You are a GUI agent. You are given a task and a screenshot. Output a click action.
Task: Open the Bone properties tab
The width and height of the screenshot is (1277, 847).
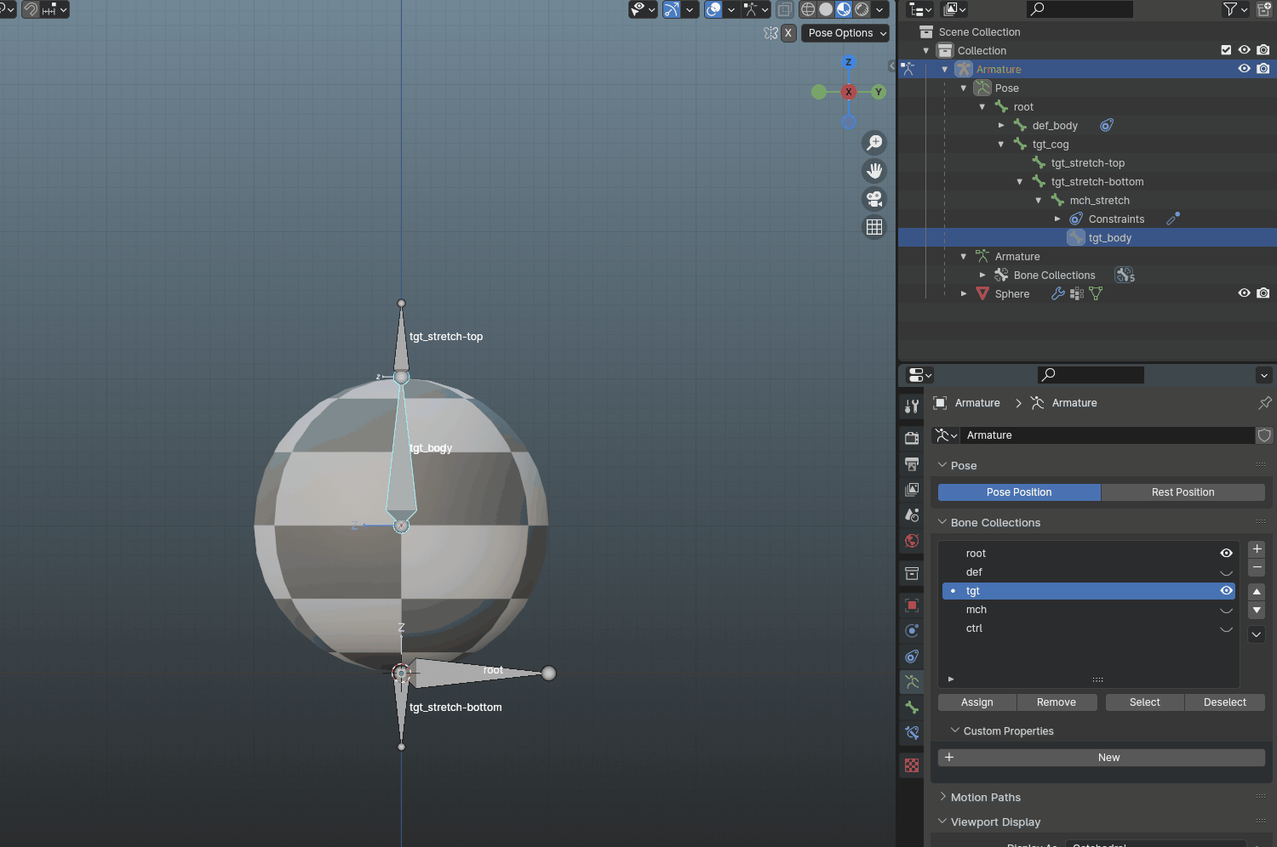click(912, 708)
